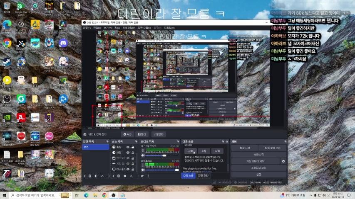This screenshot has height=199, width=355.
Task: Start the virtual camera
Action: click(256, 161)
